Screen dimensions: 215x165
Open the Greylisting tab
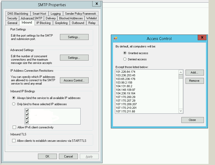(x=61, y=23)
